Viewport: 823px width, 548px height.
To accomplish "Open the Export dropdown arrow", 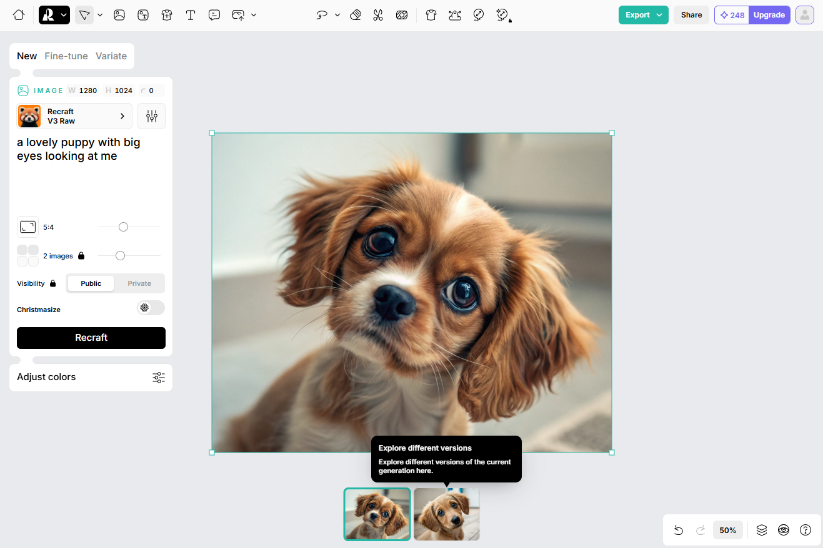I will tap(659, 15).
